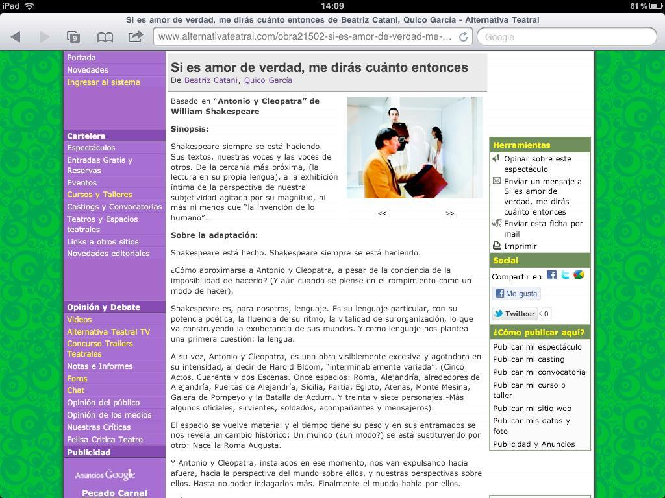Open Opinión de los medios
The height and width of the screenshot is (498, 665).
point(109,415)
